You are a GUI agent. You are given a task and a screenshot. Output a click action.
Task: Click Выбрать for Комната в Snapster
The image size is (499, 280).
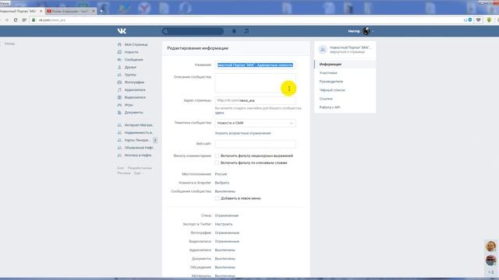click(x=222, y=183)
